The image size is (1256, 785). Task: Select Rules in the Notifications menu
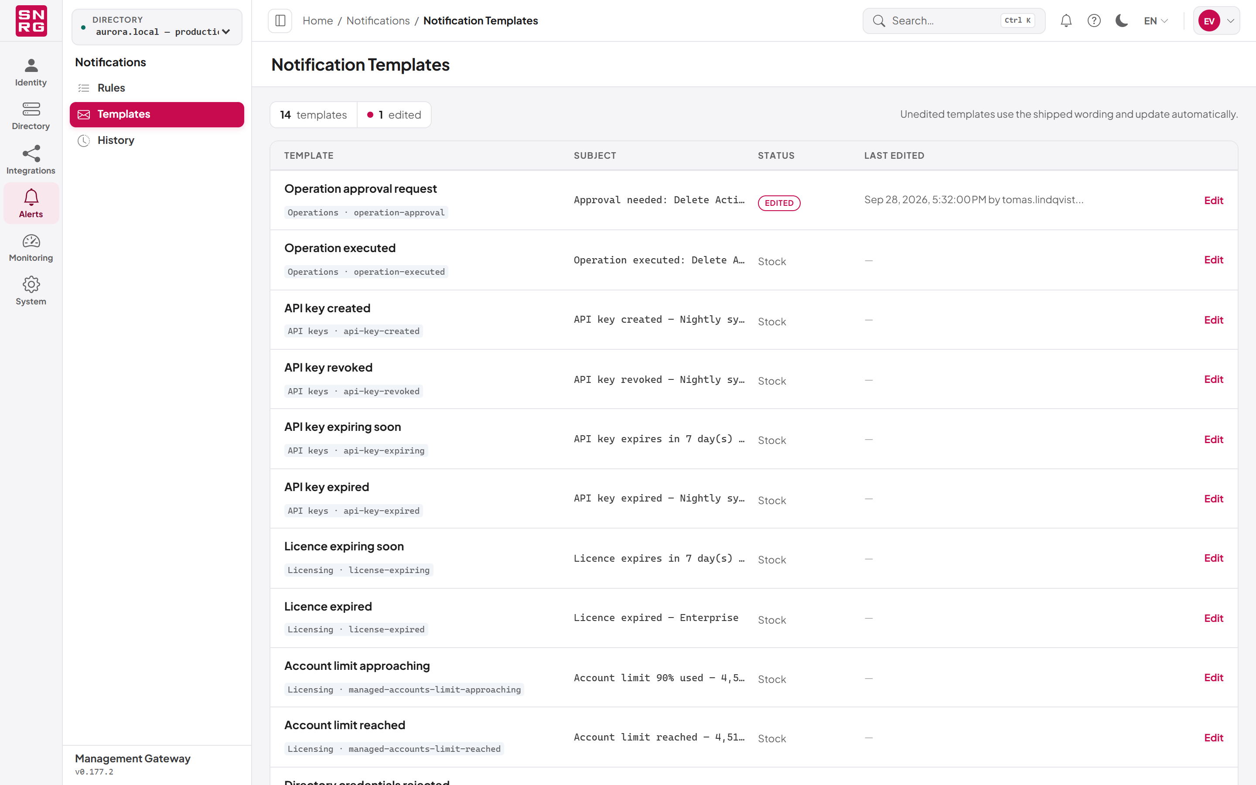[157, 88]
